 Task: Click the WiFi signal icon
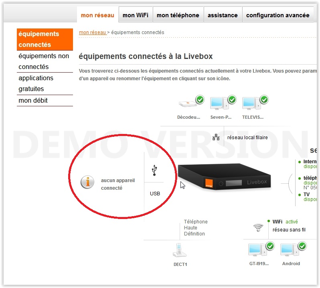point(258,227)
